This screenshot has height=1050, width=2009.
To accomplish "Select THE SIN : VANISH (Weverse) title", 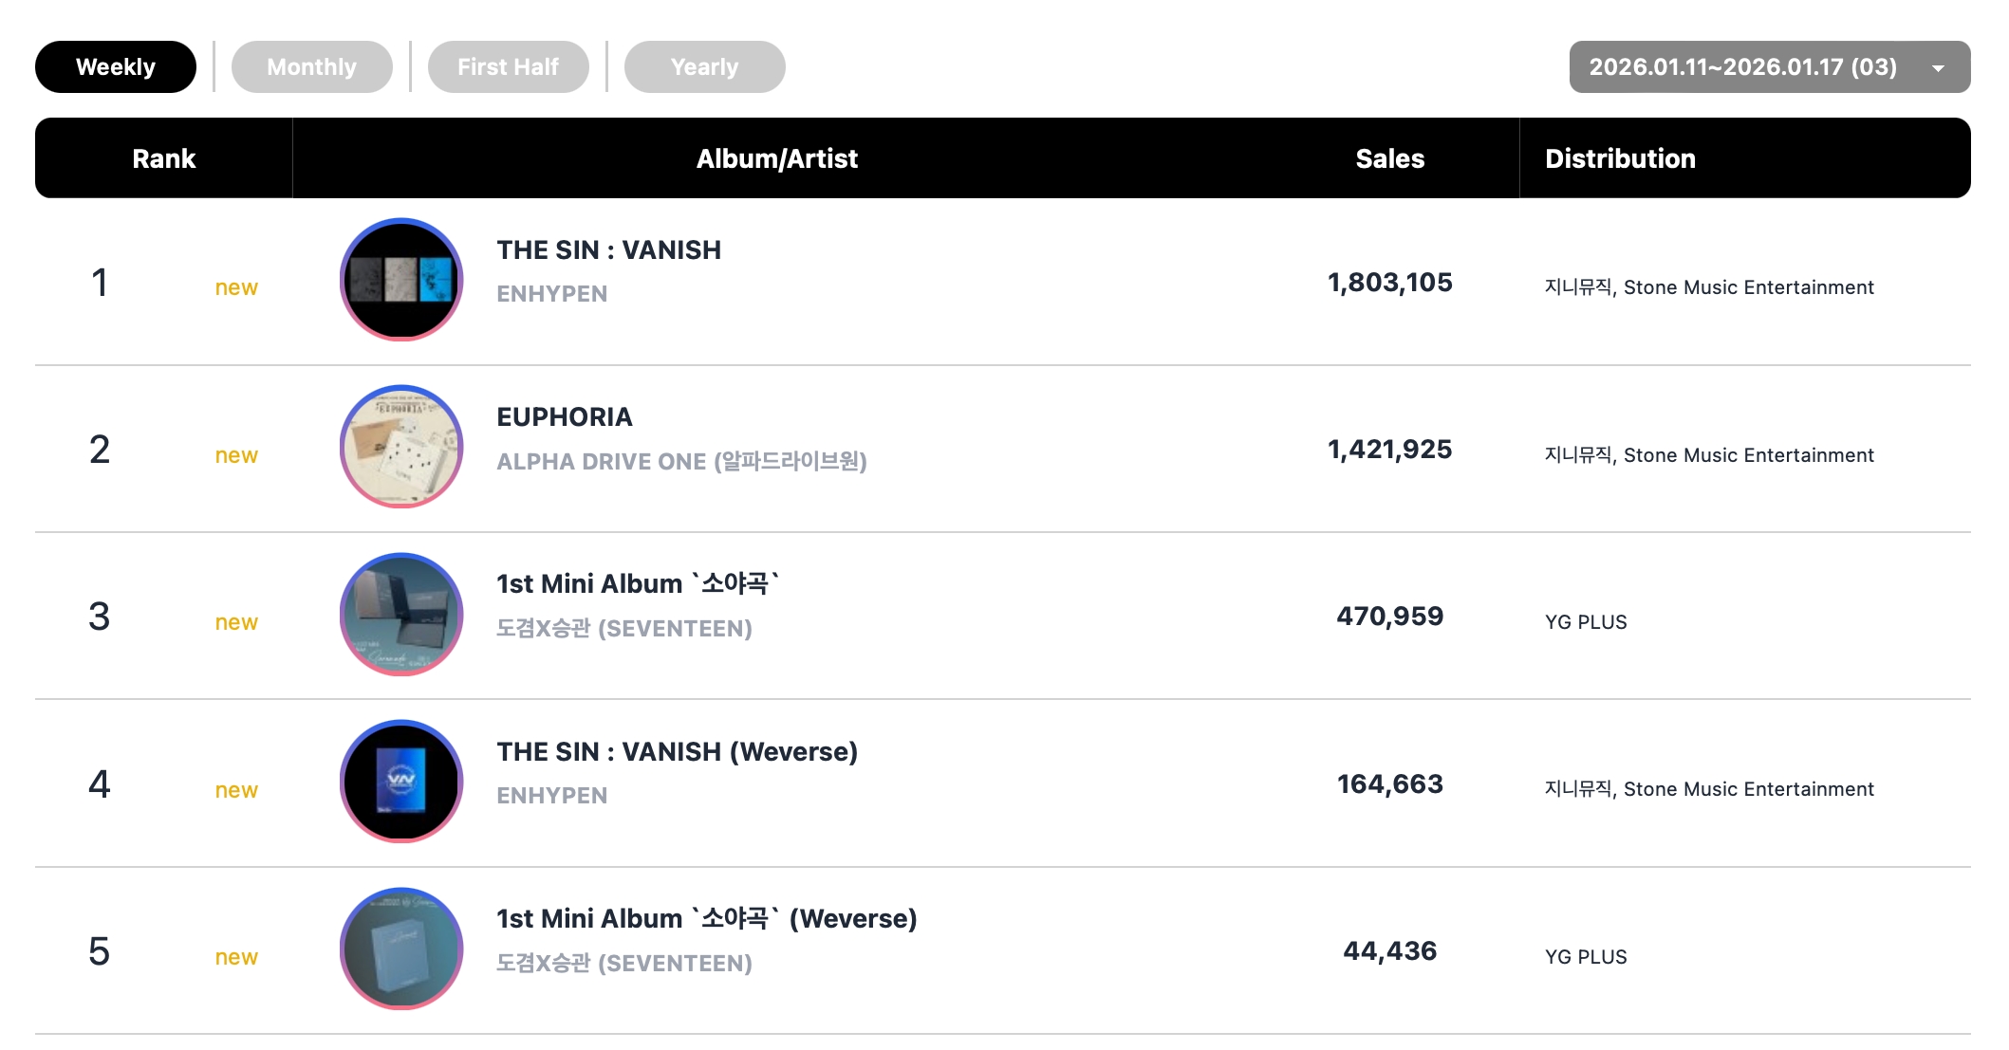I will (x=677, y=752).
